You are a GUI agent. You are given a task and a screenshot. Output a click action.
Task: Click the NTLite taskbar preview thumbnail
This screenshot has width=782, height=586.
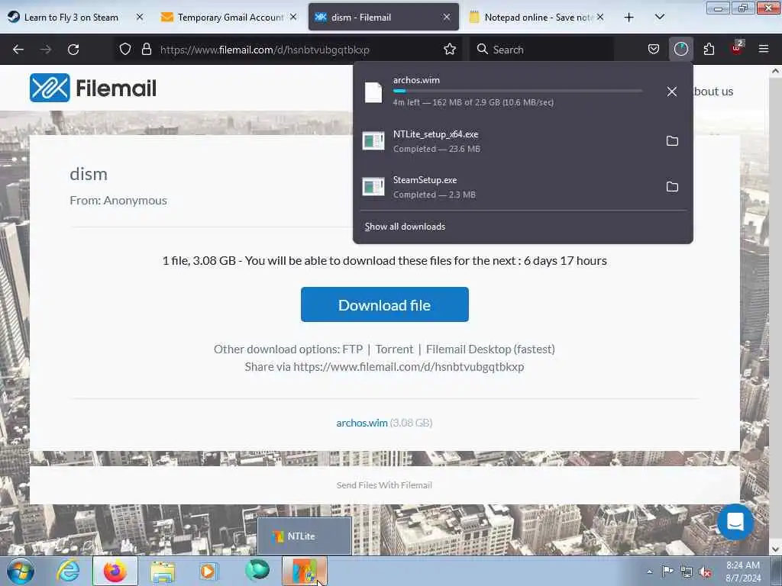[x=305, y=536]
